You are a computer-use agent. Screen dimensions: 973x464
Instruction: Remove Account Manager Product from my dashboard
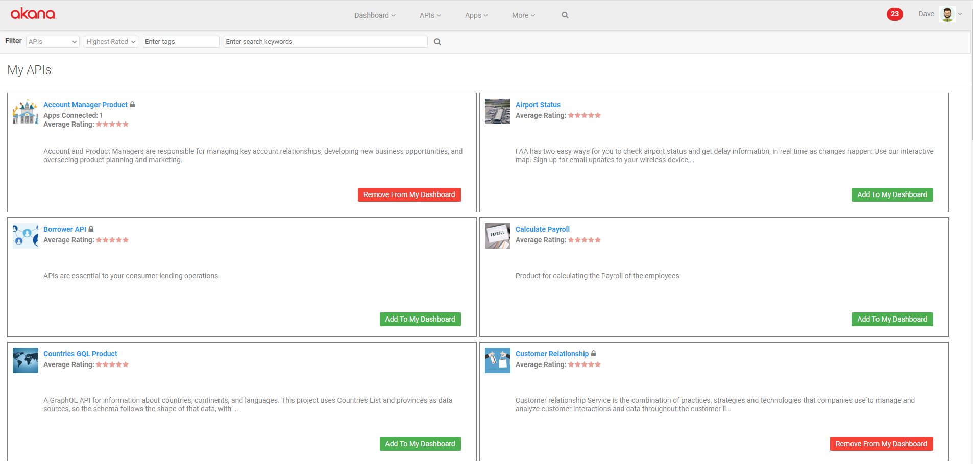(x=409, y=194)
